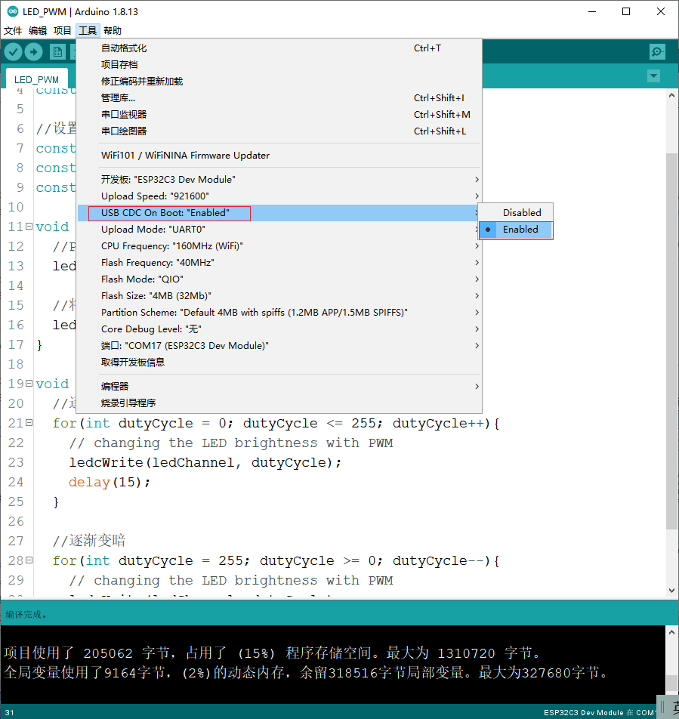Select the Enabled radio option
Image resolution: width=679 pixels, height=719 pixels.
(516, 230)
